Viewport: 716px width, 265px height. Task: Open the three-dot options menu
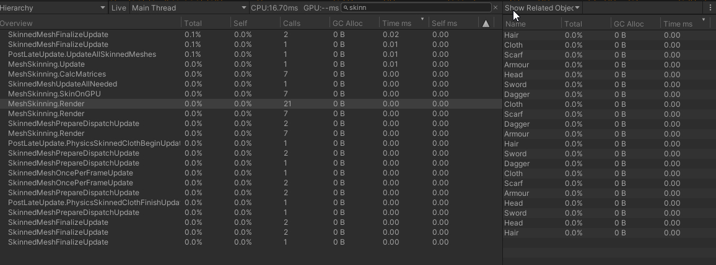coord(710,8)
